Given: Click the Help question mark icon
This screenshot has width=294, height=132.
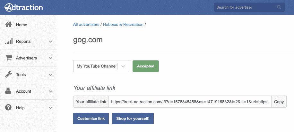Looking at the screenshot, I should point(8,107).
